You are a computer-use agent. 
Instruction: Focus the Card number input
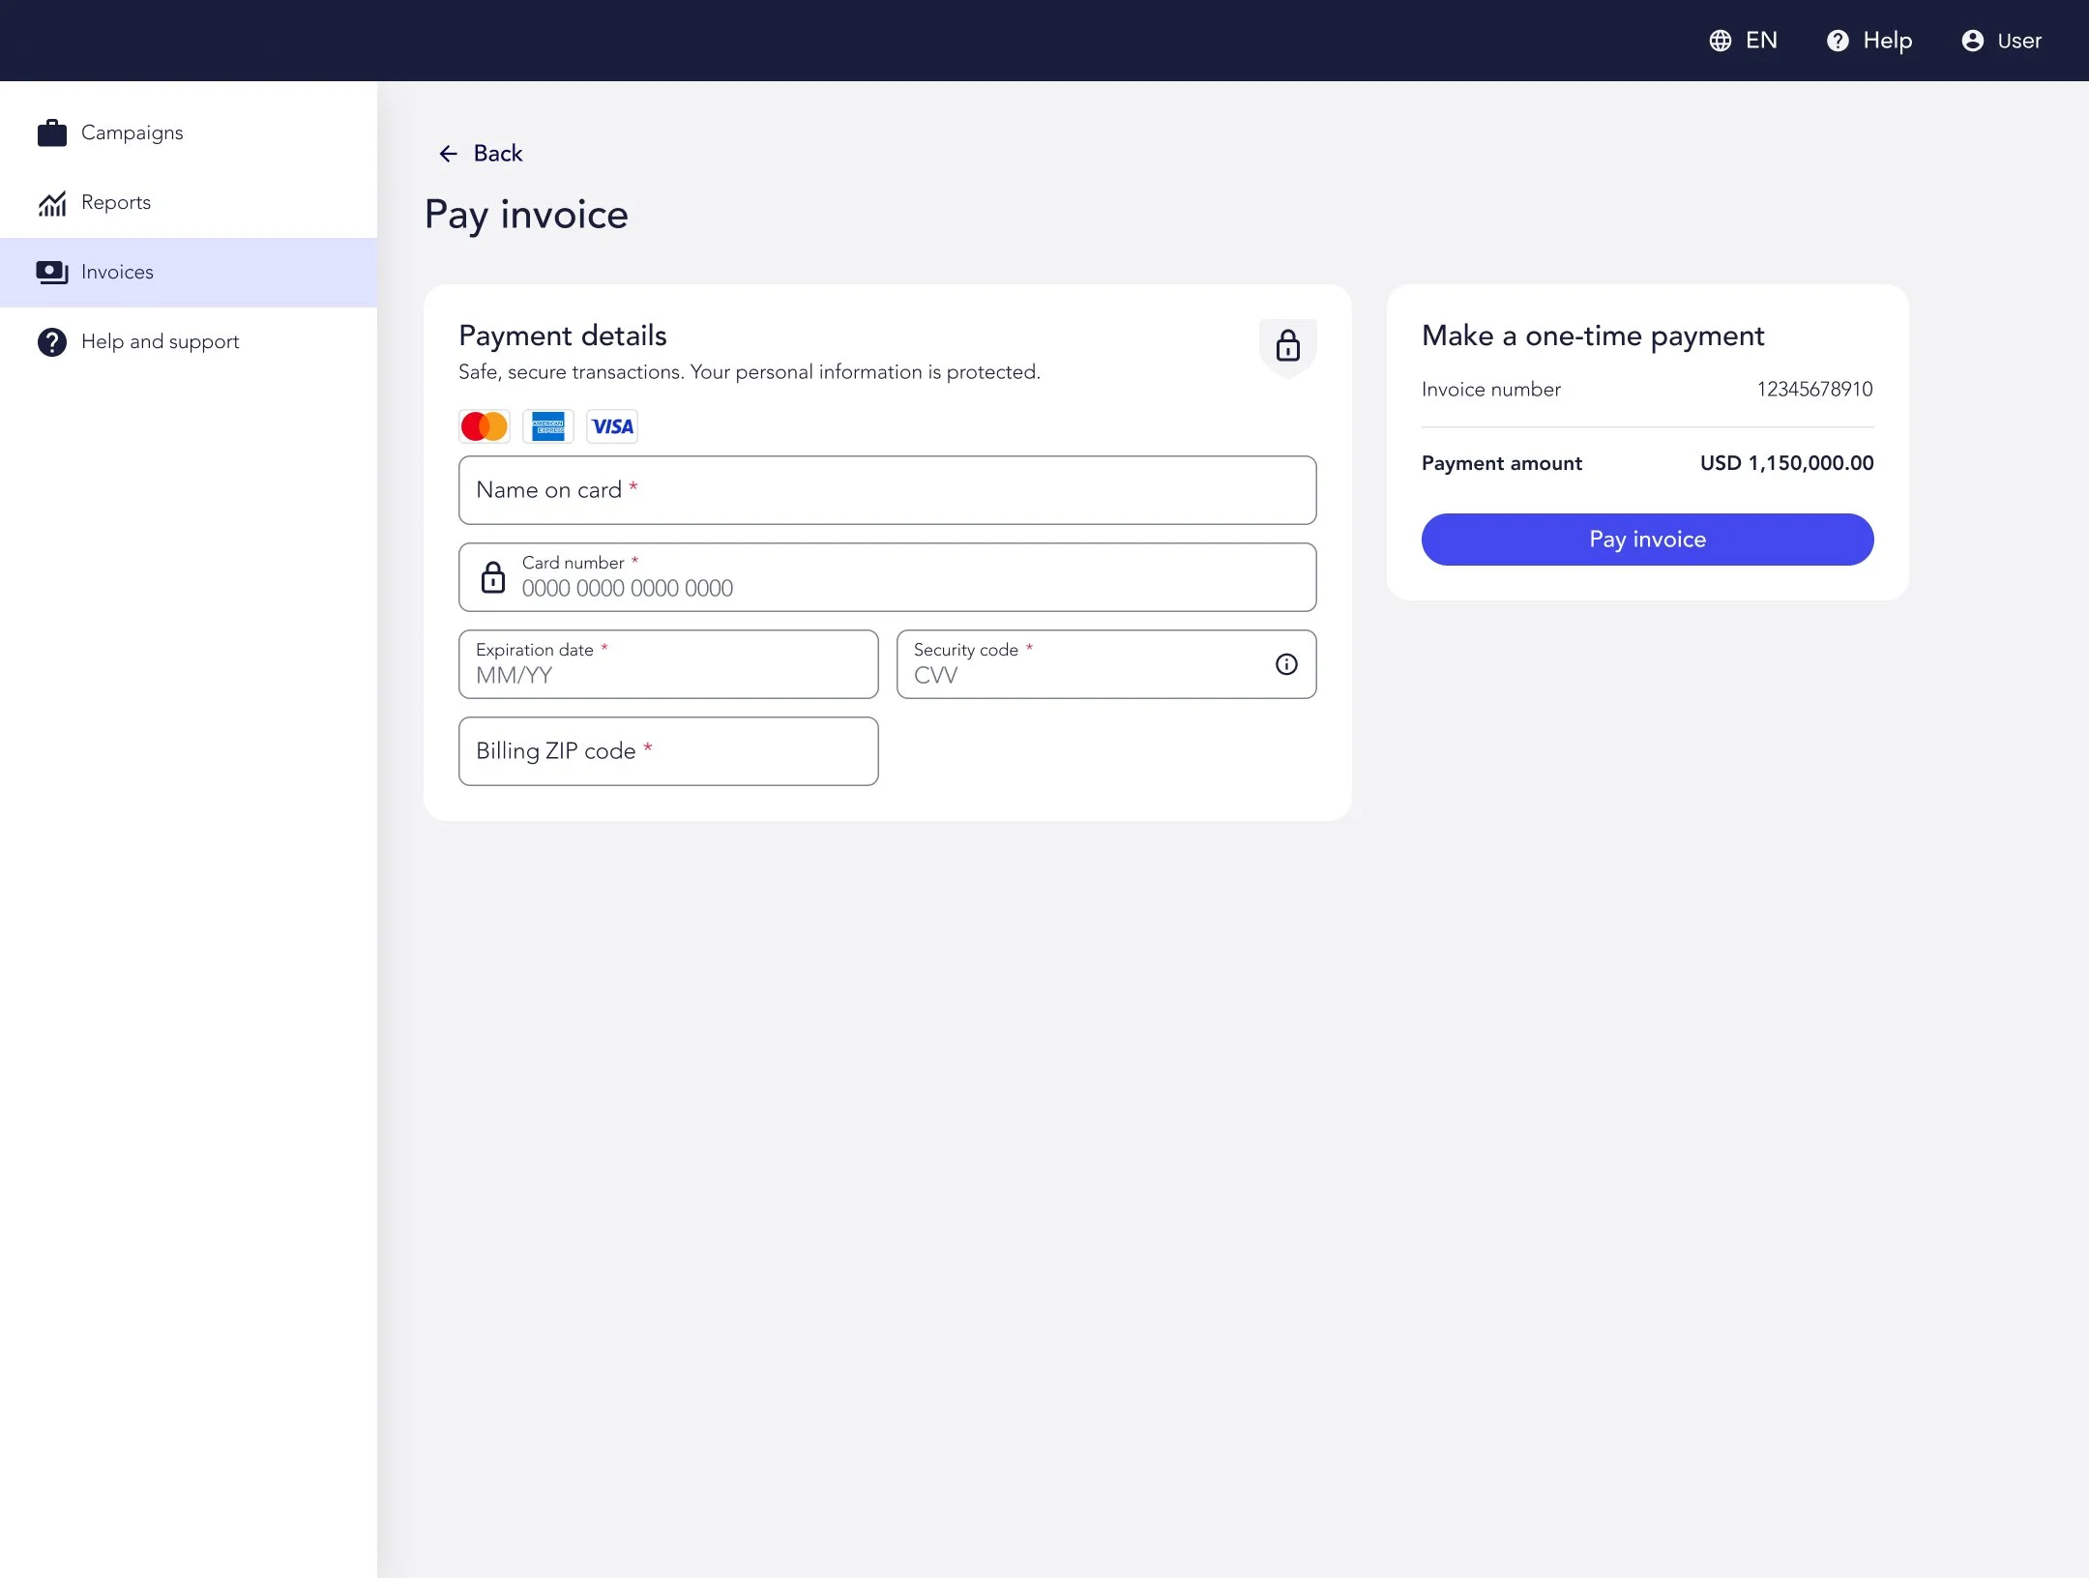click(x=888, y=577)
